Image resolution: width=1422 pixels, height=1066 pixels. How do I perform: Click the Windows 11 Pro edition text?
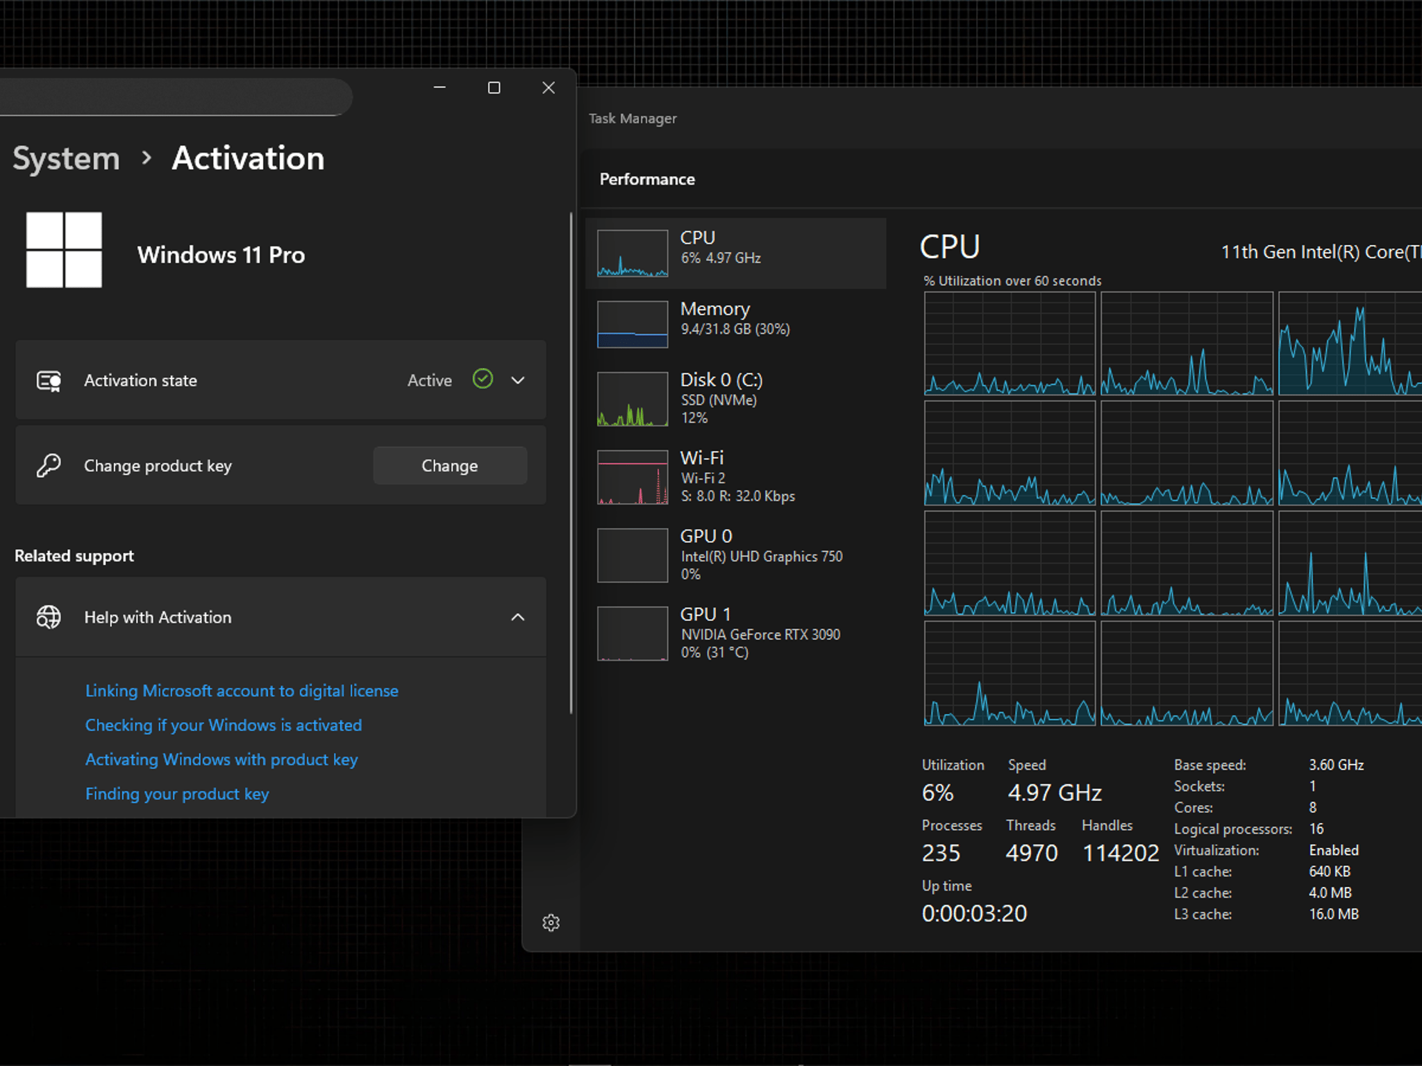pyautogui.click(x=221, y=255)
